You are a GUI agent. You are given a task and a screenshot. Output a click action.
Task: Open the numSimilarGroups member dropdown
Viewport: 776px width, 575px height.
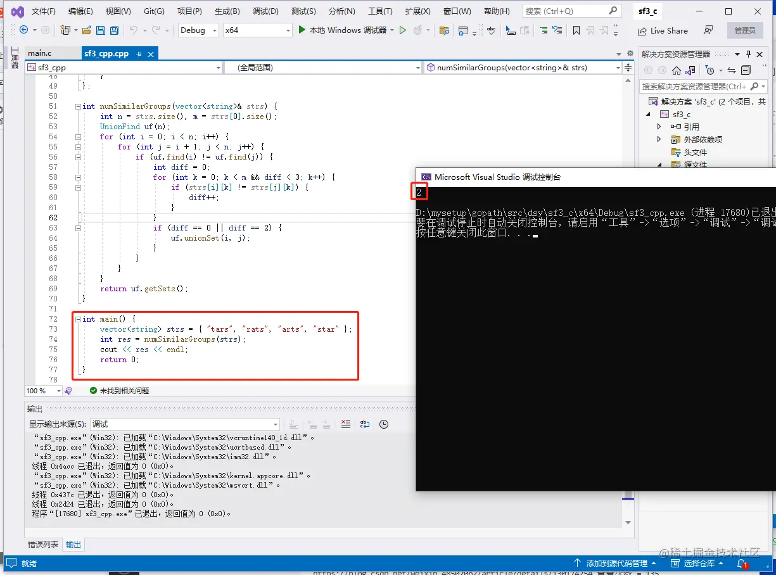523,68
